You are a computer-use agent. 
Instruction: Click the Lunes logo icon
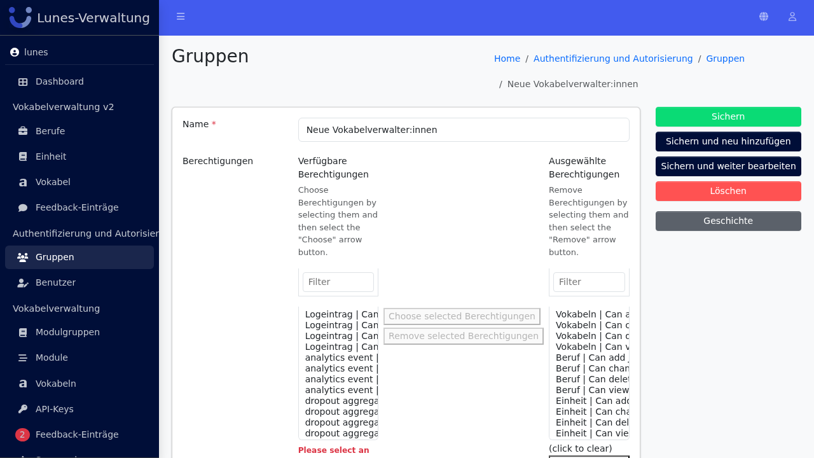[20, 17]
